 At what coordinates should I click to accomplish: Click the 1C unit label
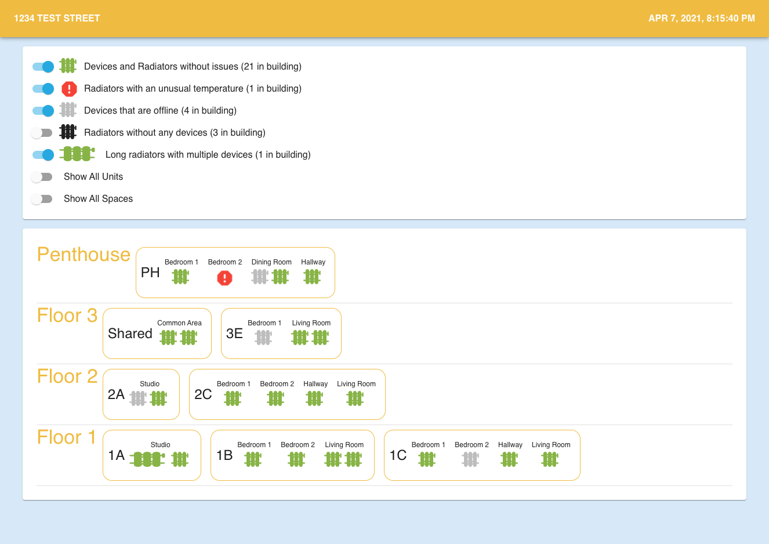coord(398,455)
